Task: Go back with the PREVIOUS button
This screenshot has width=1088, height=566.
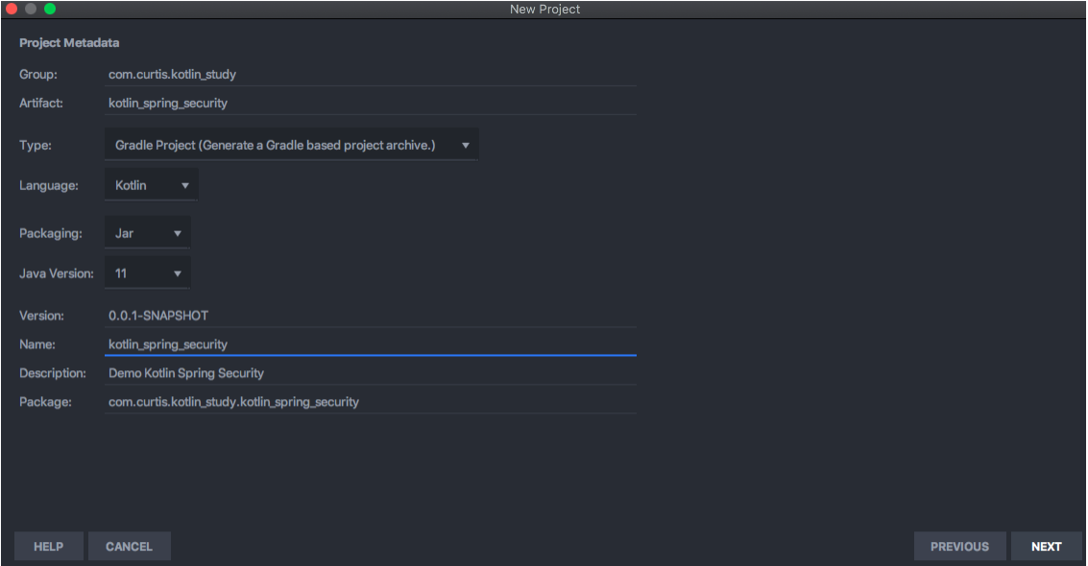Action: coord(959,547)
